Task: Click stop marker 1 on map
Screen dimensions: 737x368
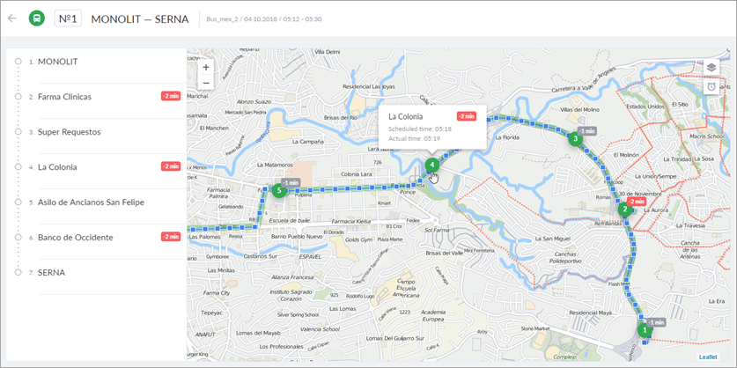Action: 644,329
